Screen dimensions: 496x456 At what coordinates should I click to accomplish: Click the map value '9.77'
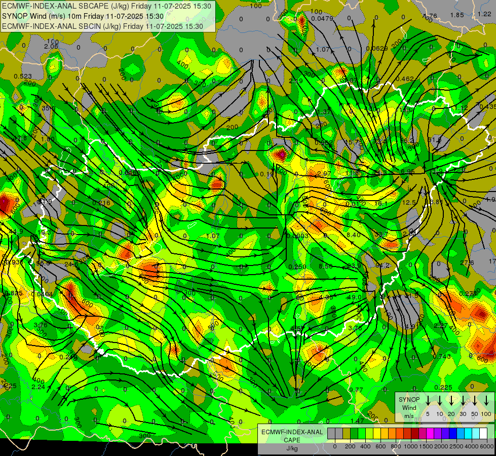click(x=356, y=390)
